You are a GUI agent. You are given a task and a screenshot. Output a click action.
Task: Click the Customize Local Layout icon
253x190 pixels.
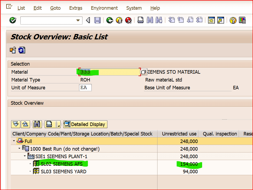[242, 20]
